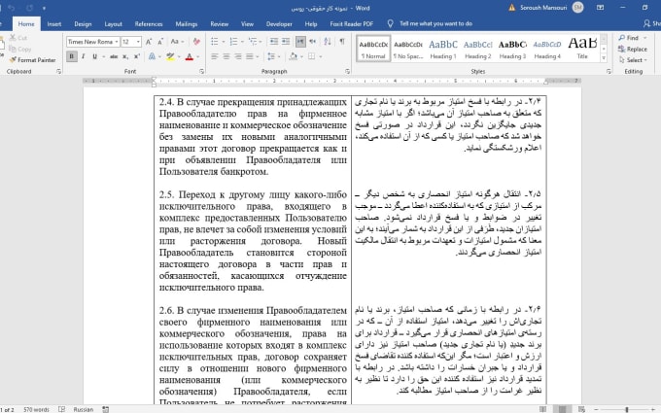
Task: Expand font color dropdown arrow
Action: click(197, 56)
